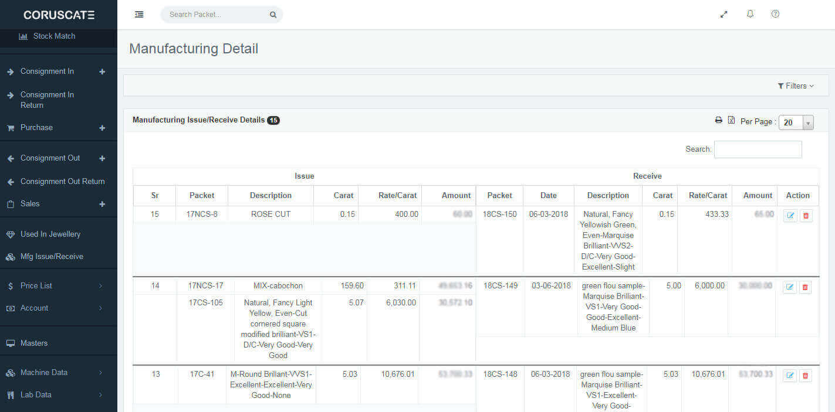Export table using the Excel icon
Viewport: 835px width, 412px height.
pyautogui.click(x=731, y=120)
